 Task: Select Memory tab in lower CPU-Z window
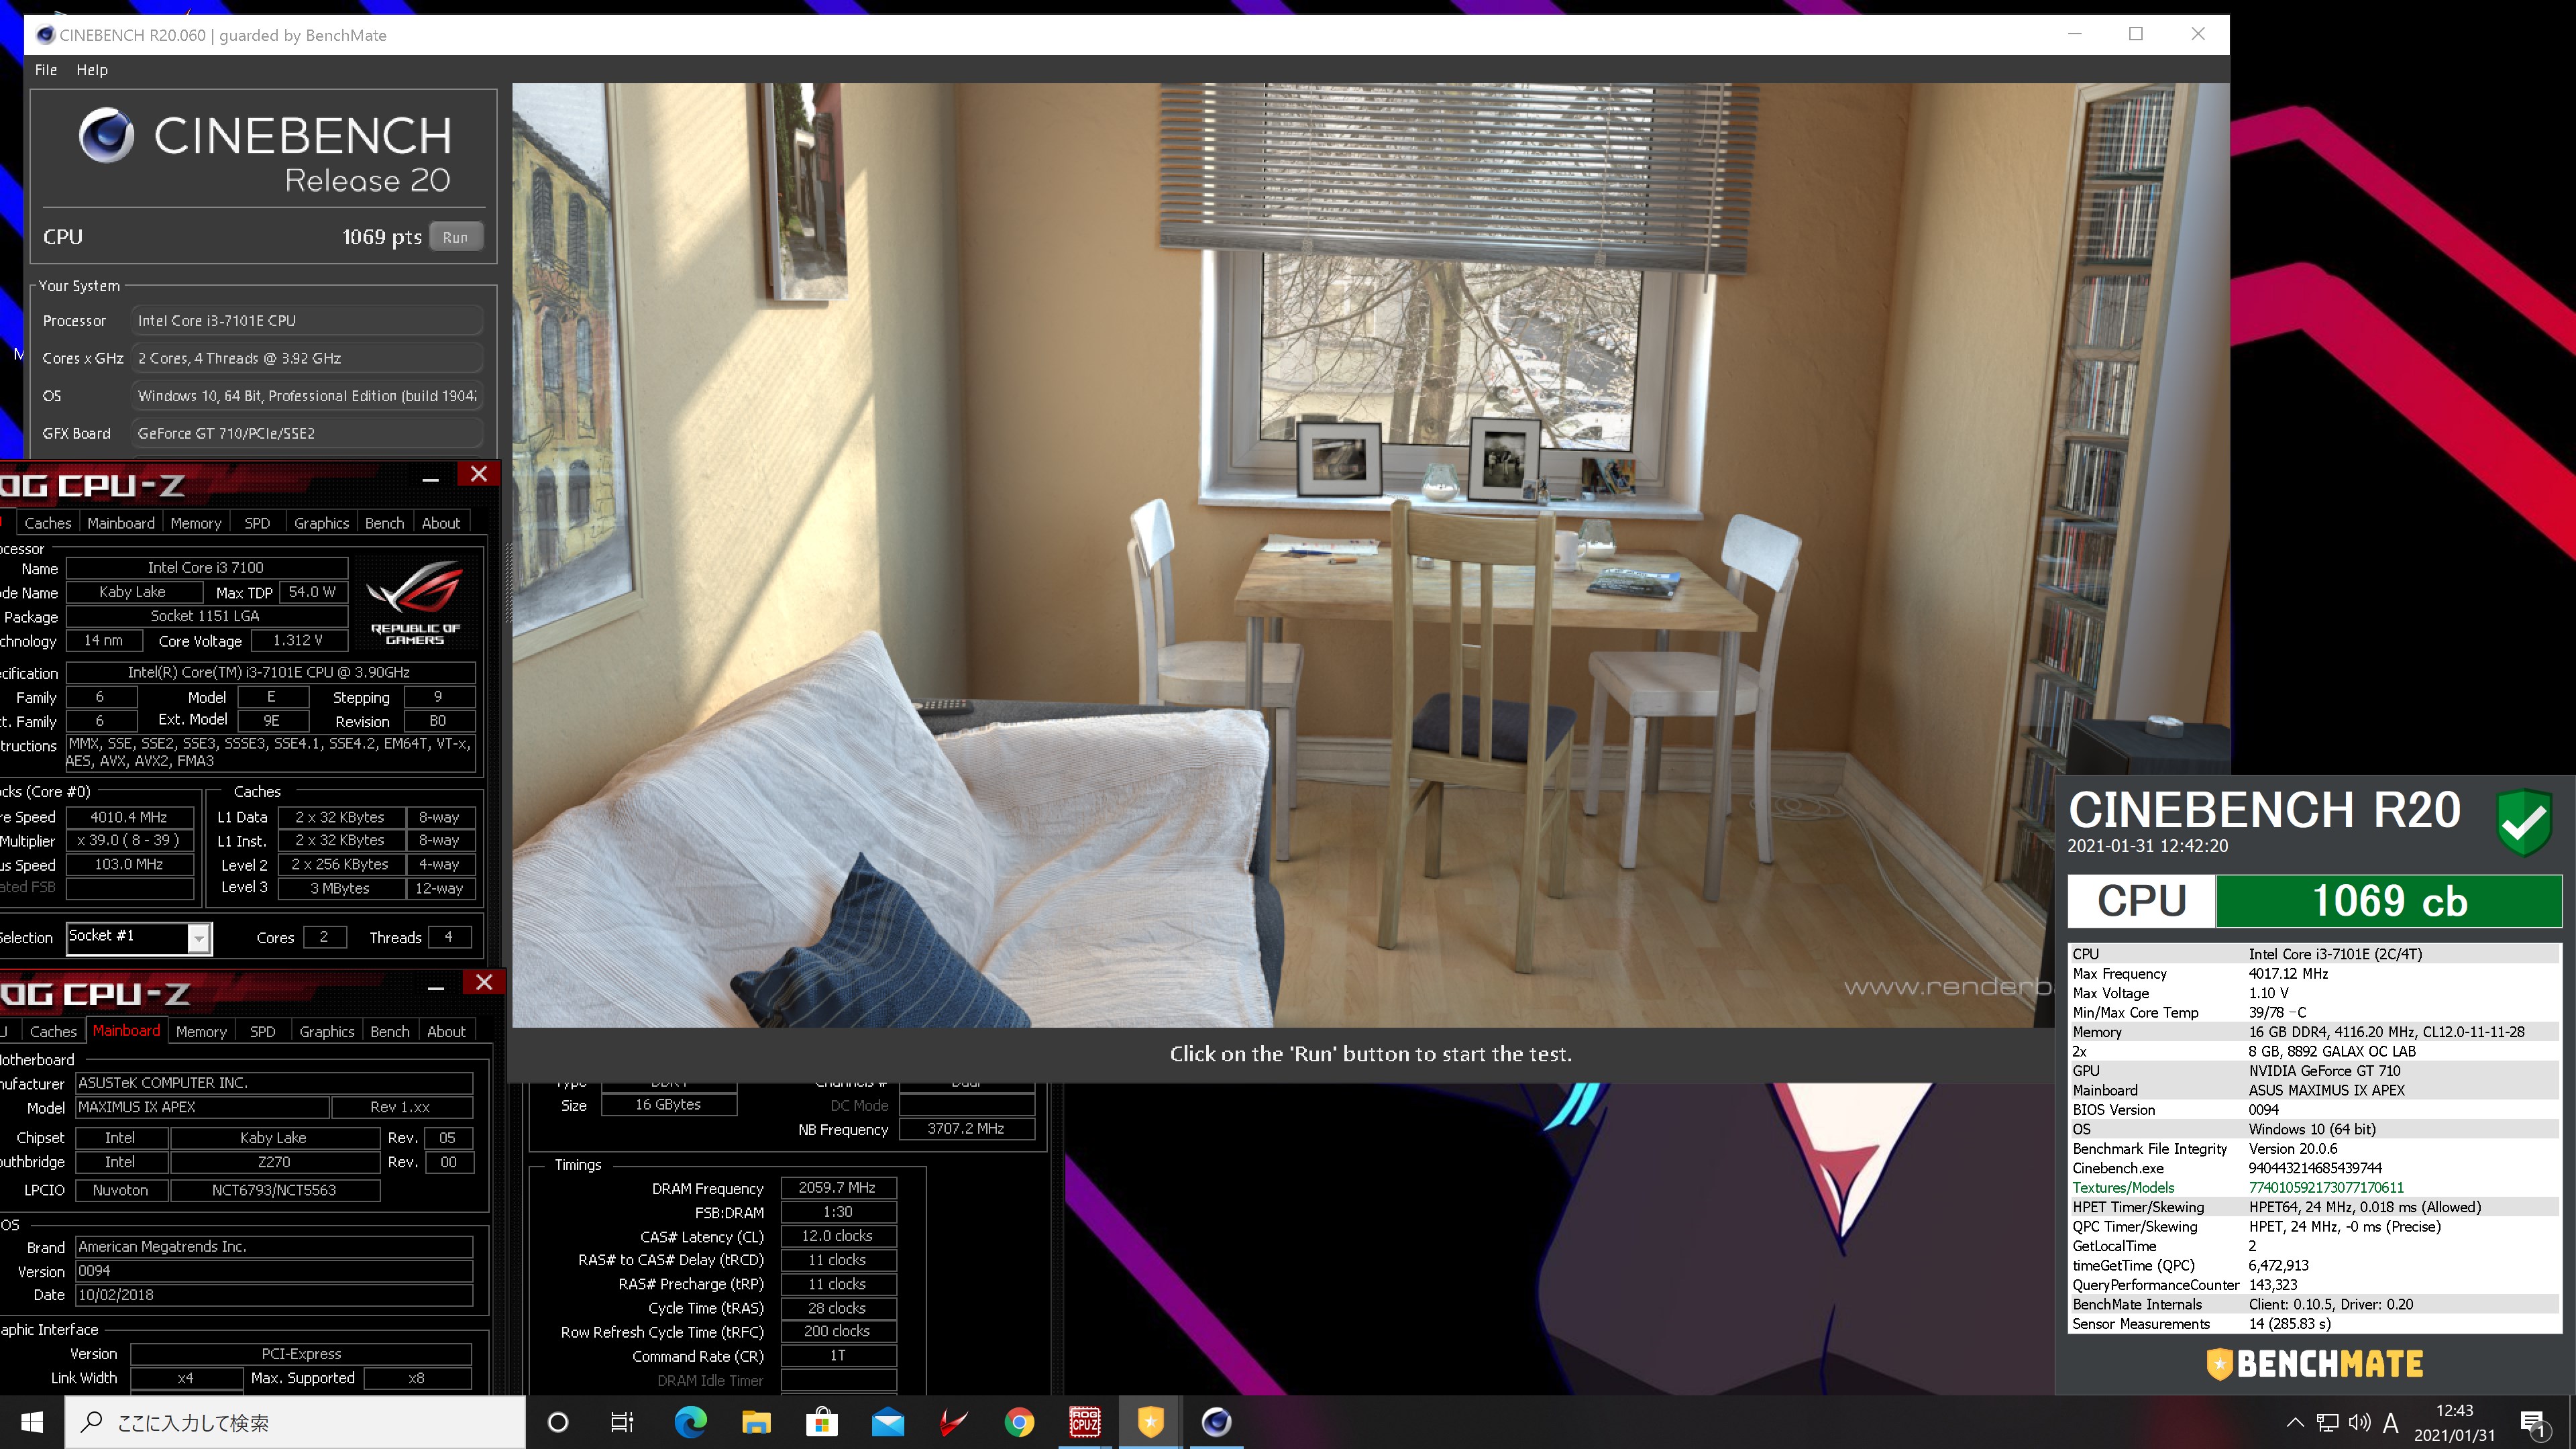(201, 1031)
